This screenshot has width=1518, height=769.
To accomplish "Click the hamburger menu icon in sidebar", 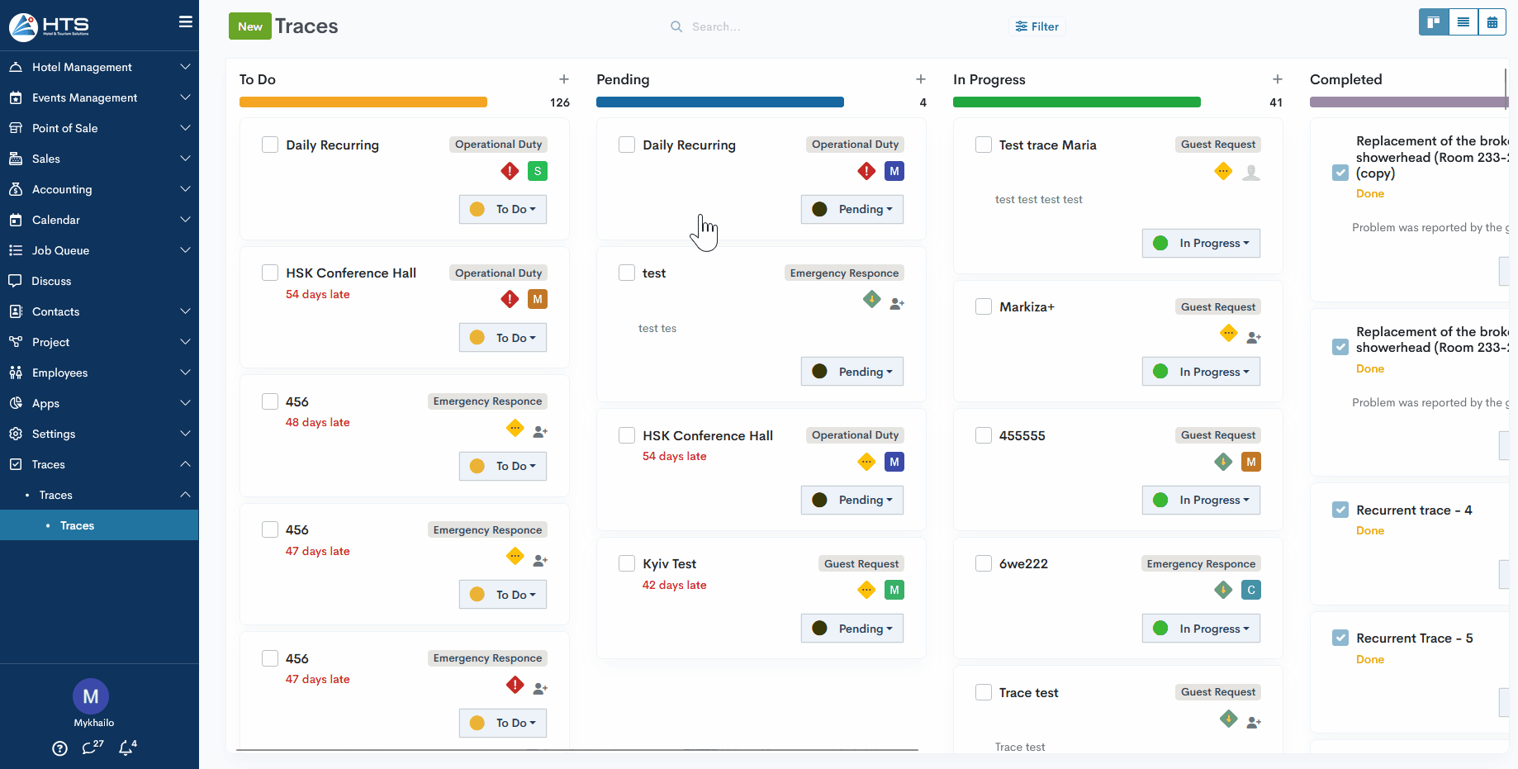I will point(186,22).
